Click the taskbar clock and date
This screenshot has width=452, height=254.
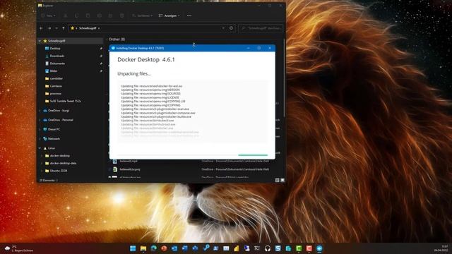(441, 248)
